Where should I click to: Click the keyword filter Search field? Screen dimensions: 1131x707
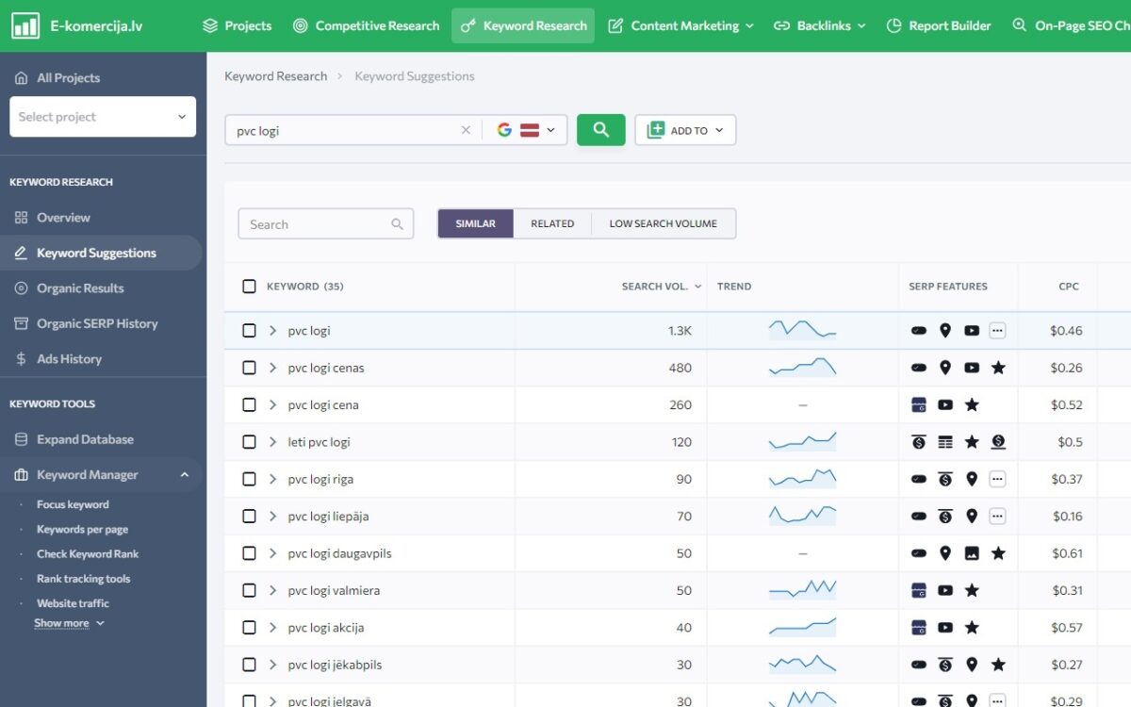tap(317, 224)
